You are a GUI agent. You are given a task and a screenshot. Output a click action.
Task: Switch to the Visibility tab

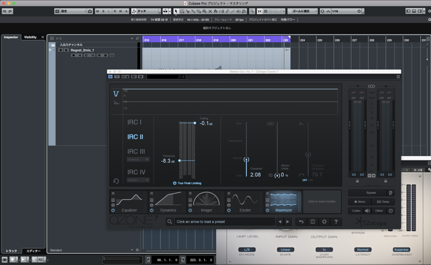tap(30, 37)
